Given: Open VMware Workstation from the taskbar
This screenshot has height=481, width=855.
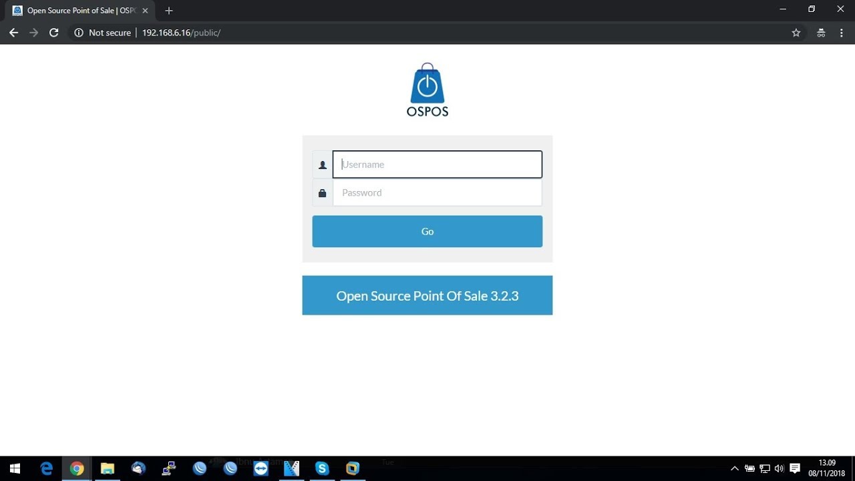Looking at the screenshot, I should click(353, 468).
